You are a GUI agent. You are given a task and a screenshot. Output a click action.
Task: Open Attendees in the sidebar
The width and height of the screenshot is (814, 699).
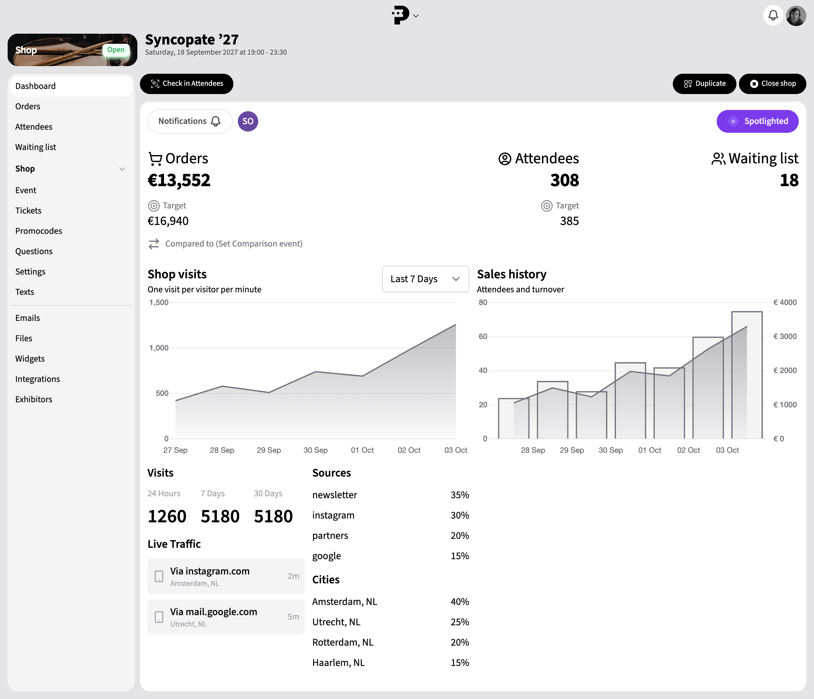[x=71, y=127]
